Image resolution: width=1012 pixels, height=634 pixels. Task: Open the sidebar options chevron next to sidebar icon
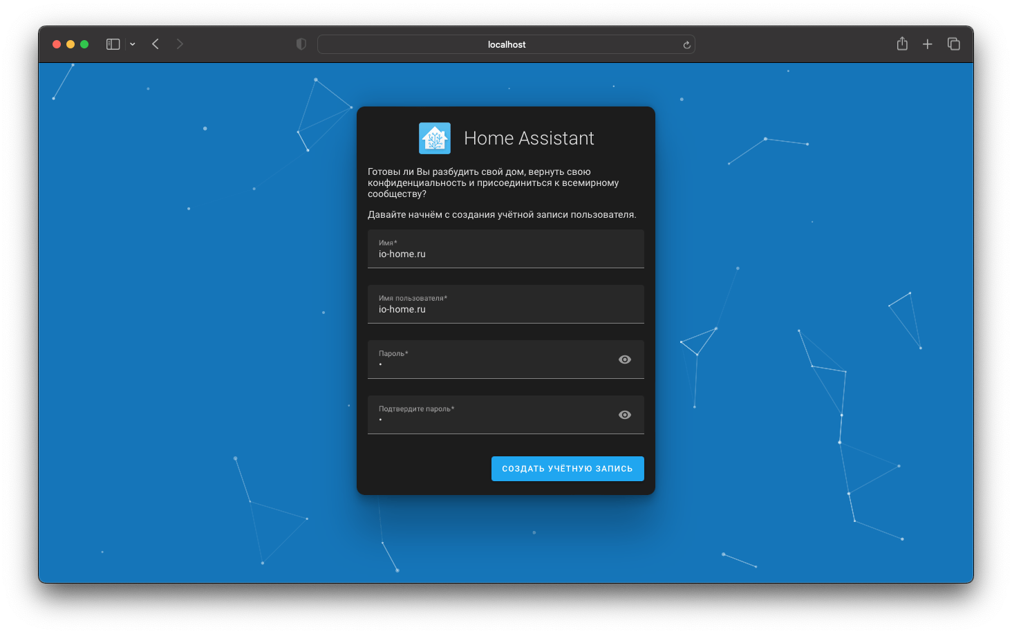click(x=132, y=44)
